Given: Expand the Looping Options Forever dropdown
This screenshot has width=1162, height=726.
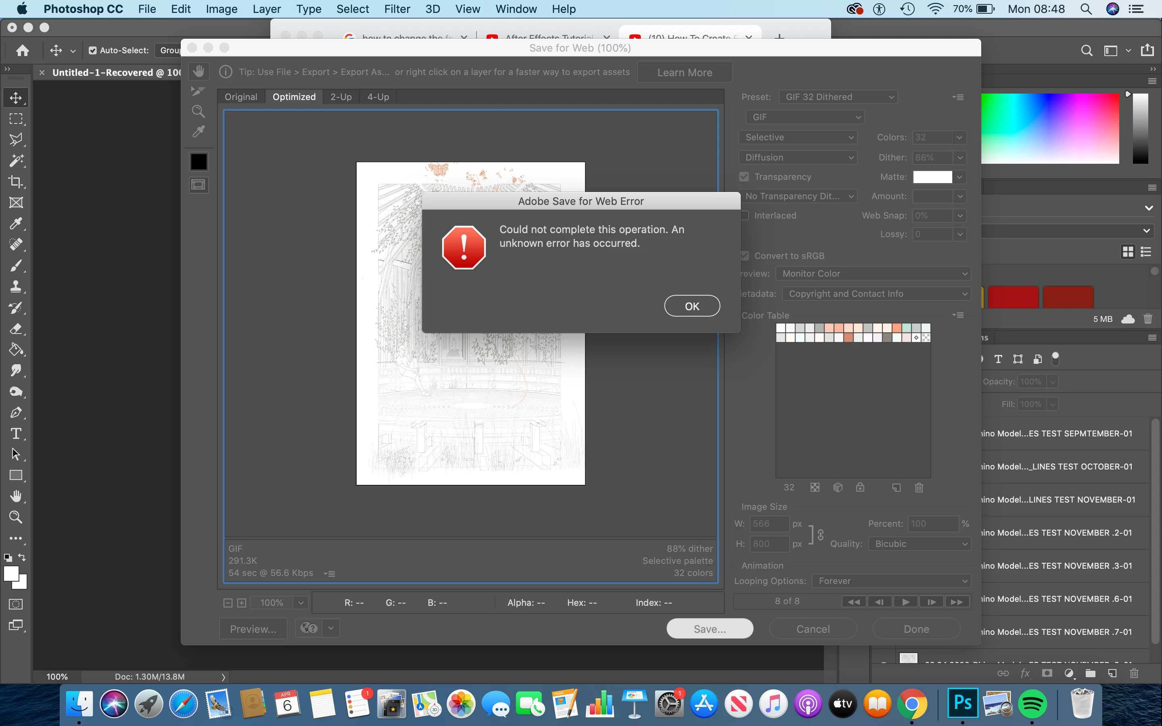Looking at the screenshot, I should click(x=891, y=581).
